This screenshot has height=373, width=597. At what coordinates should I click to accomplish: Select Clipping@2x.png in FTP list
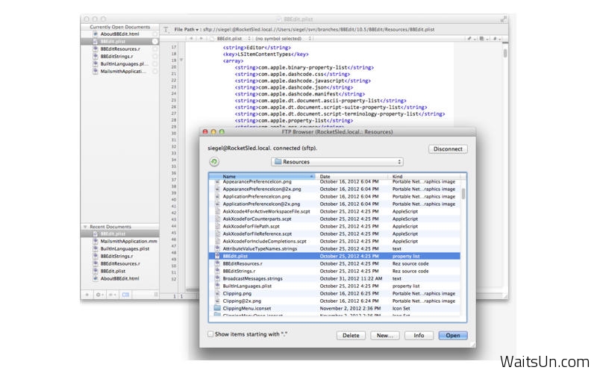click(334, 301)
